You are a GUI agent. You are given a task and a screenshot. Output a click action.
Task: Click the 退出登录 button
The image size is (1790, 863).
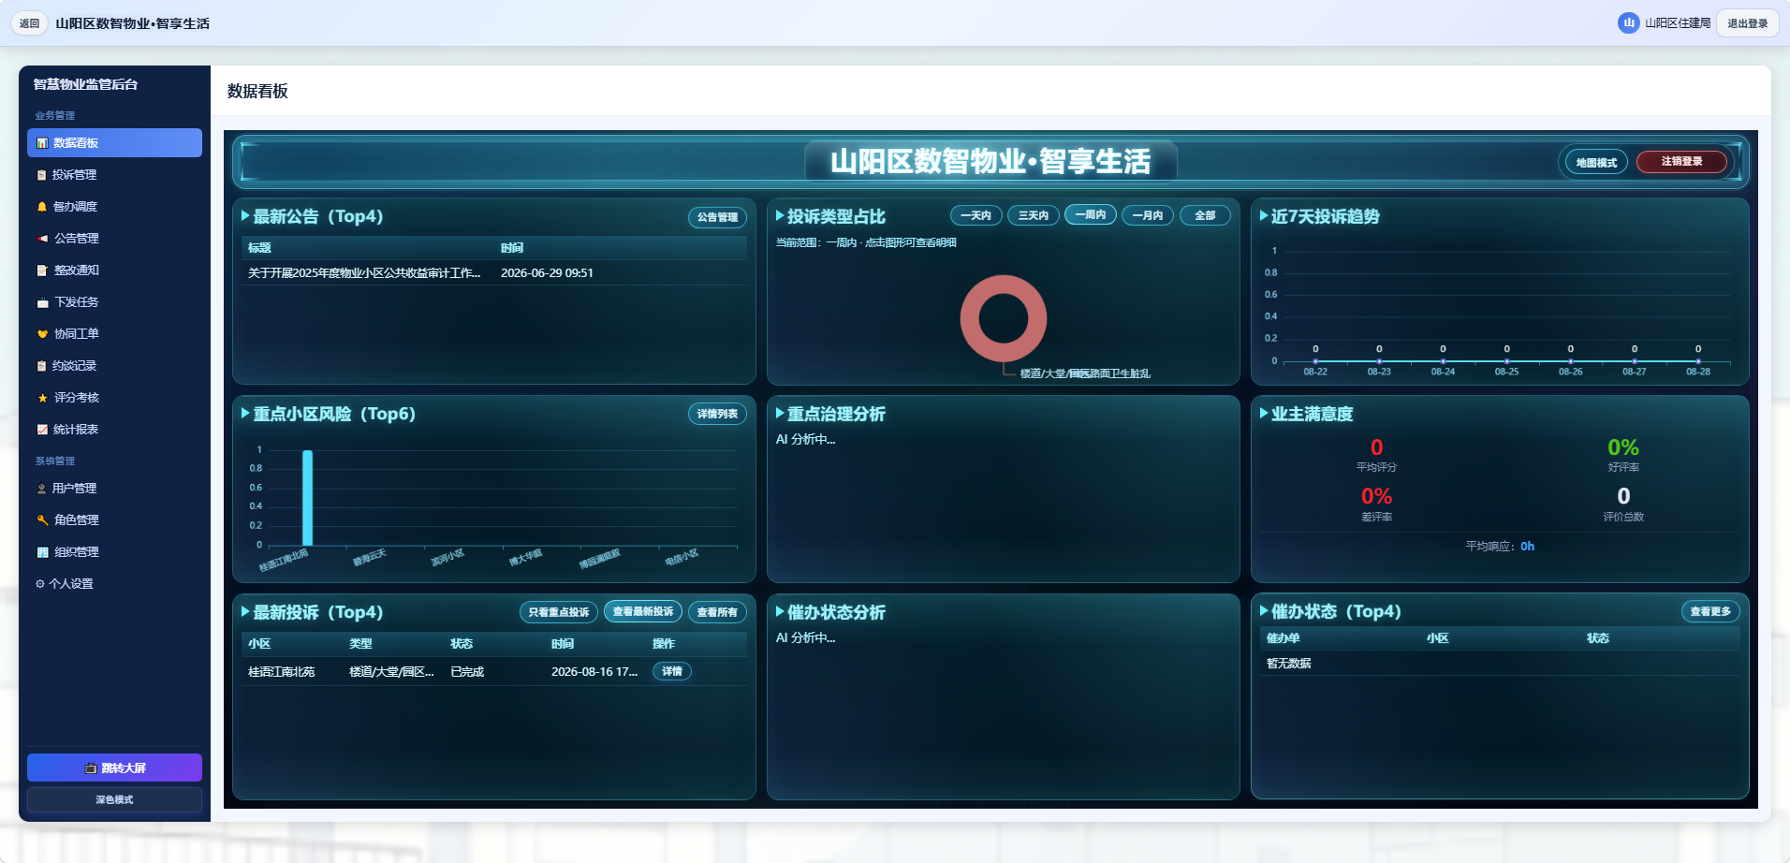(1747, 23)
